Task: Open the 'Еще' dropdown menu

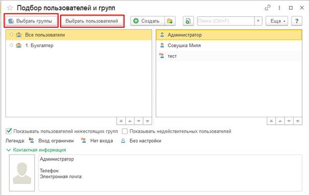Action: [277, 21]
